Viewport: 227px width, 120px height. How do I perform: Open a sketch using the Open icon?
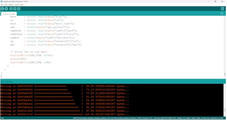(15, 9)
